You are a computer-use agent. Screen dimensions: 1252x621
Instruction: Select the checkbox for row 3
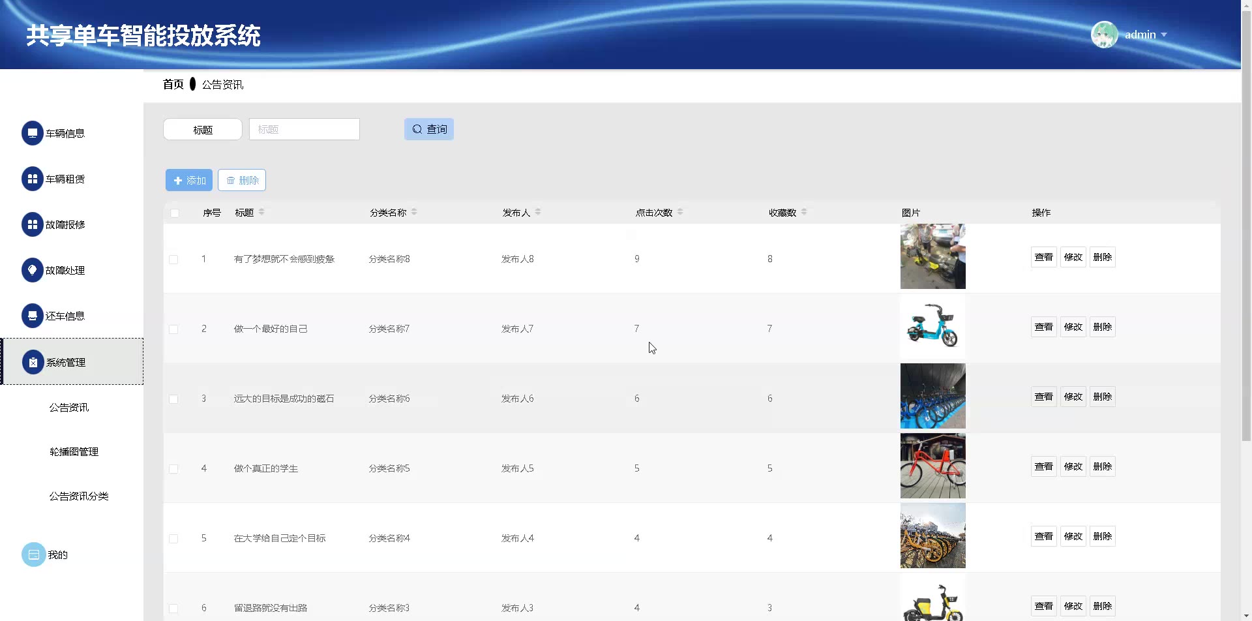[x=173, y=399]
